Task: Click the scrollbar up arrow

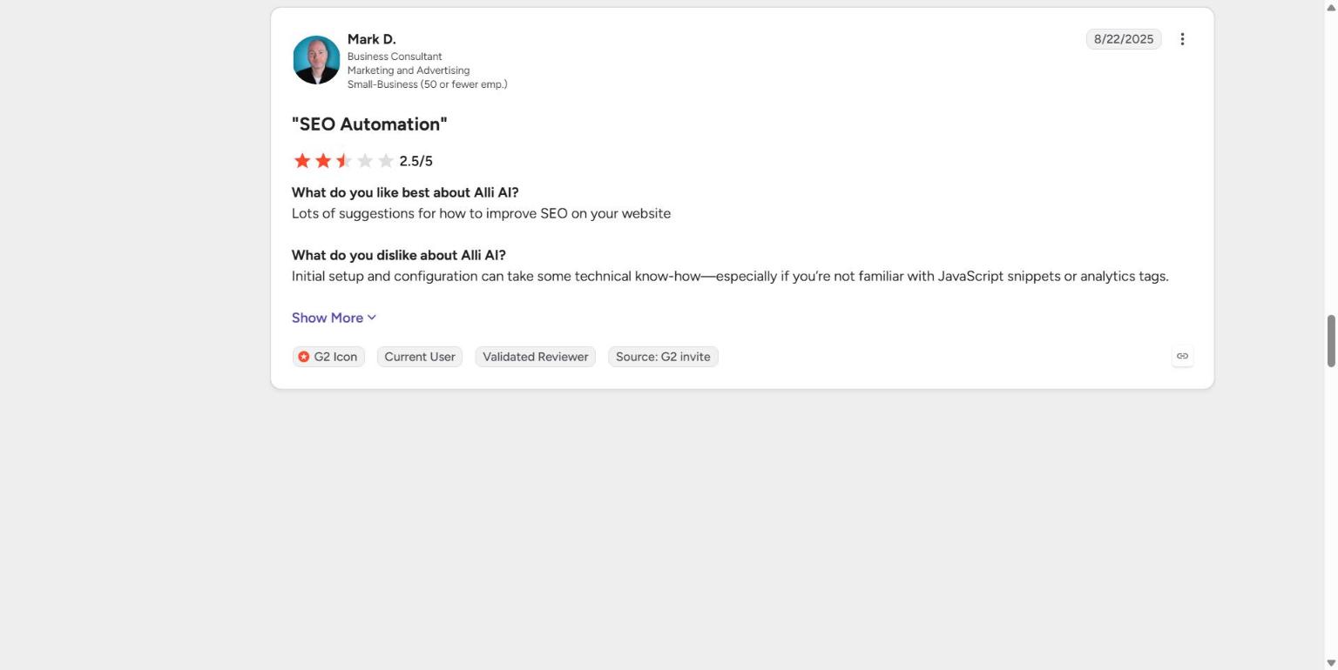Action: click(1331, 7)
